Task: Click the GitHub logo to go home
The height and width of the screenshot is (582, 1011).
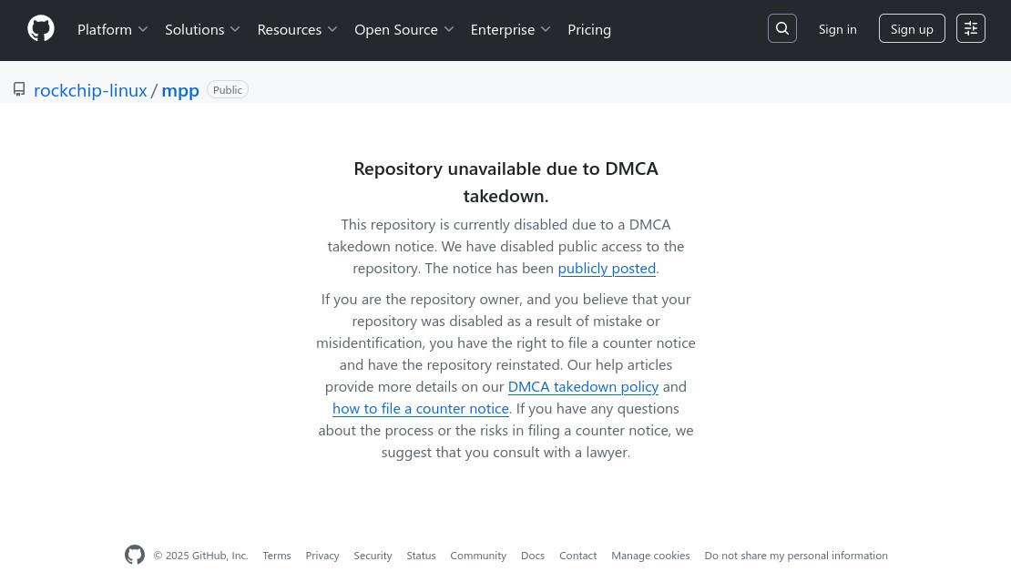Action: click(x=41, y=28)
